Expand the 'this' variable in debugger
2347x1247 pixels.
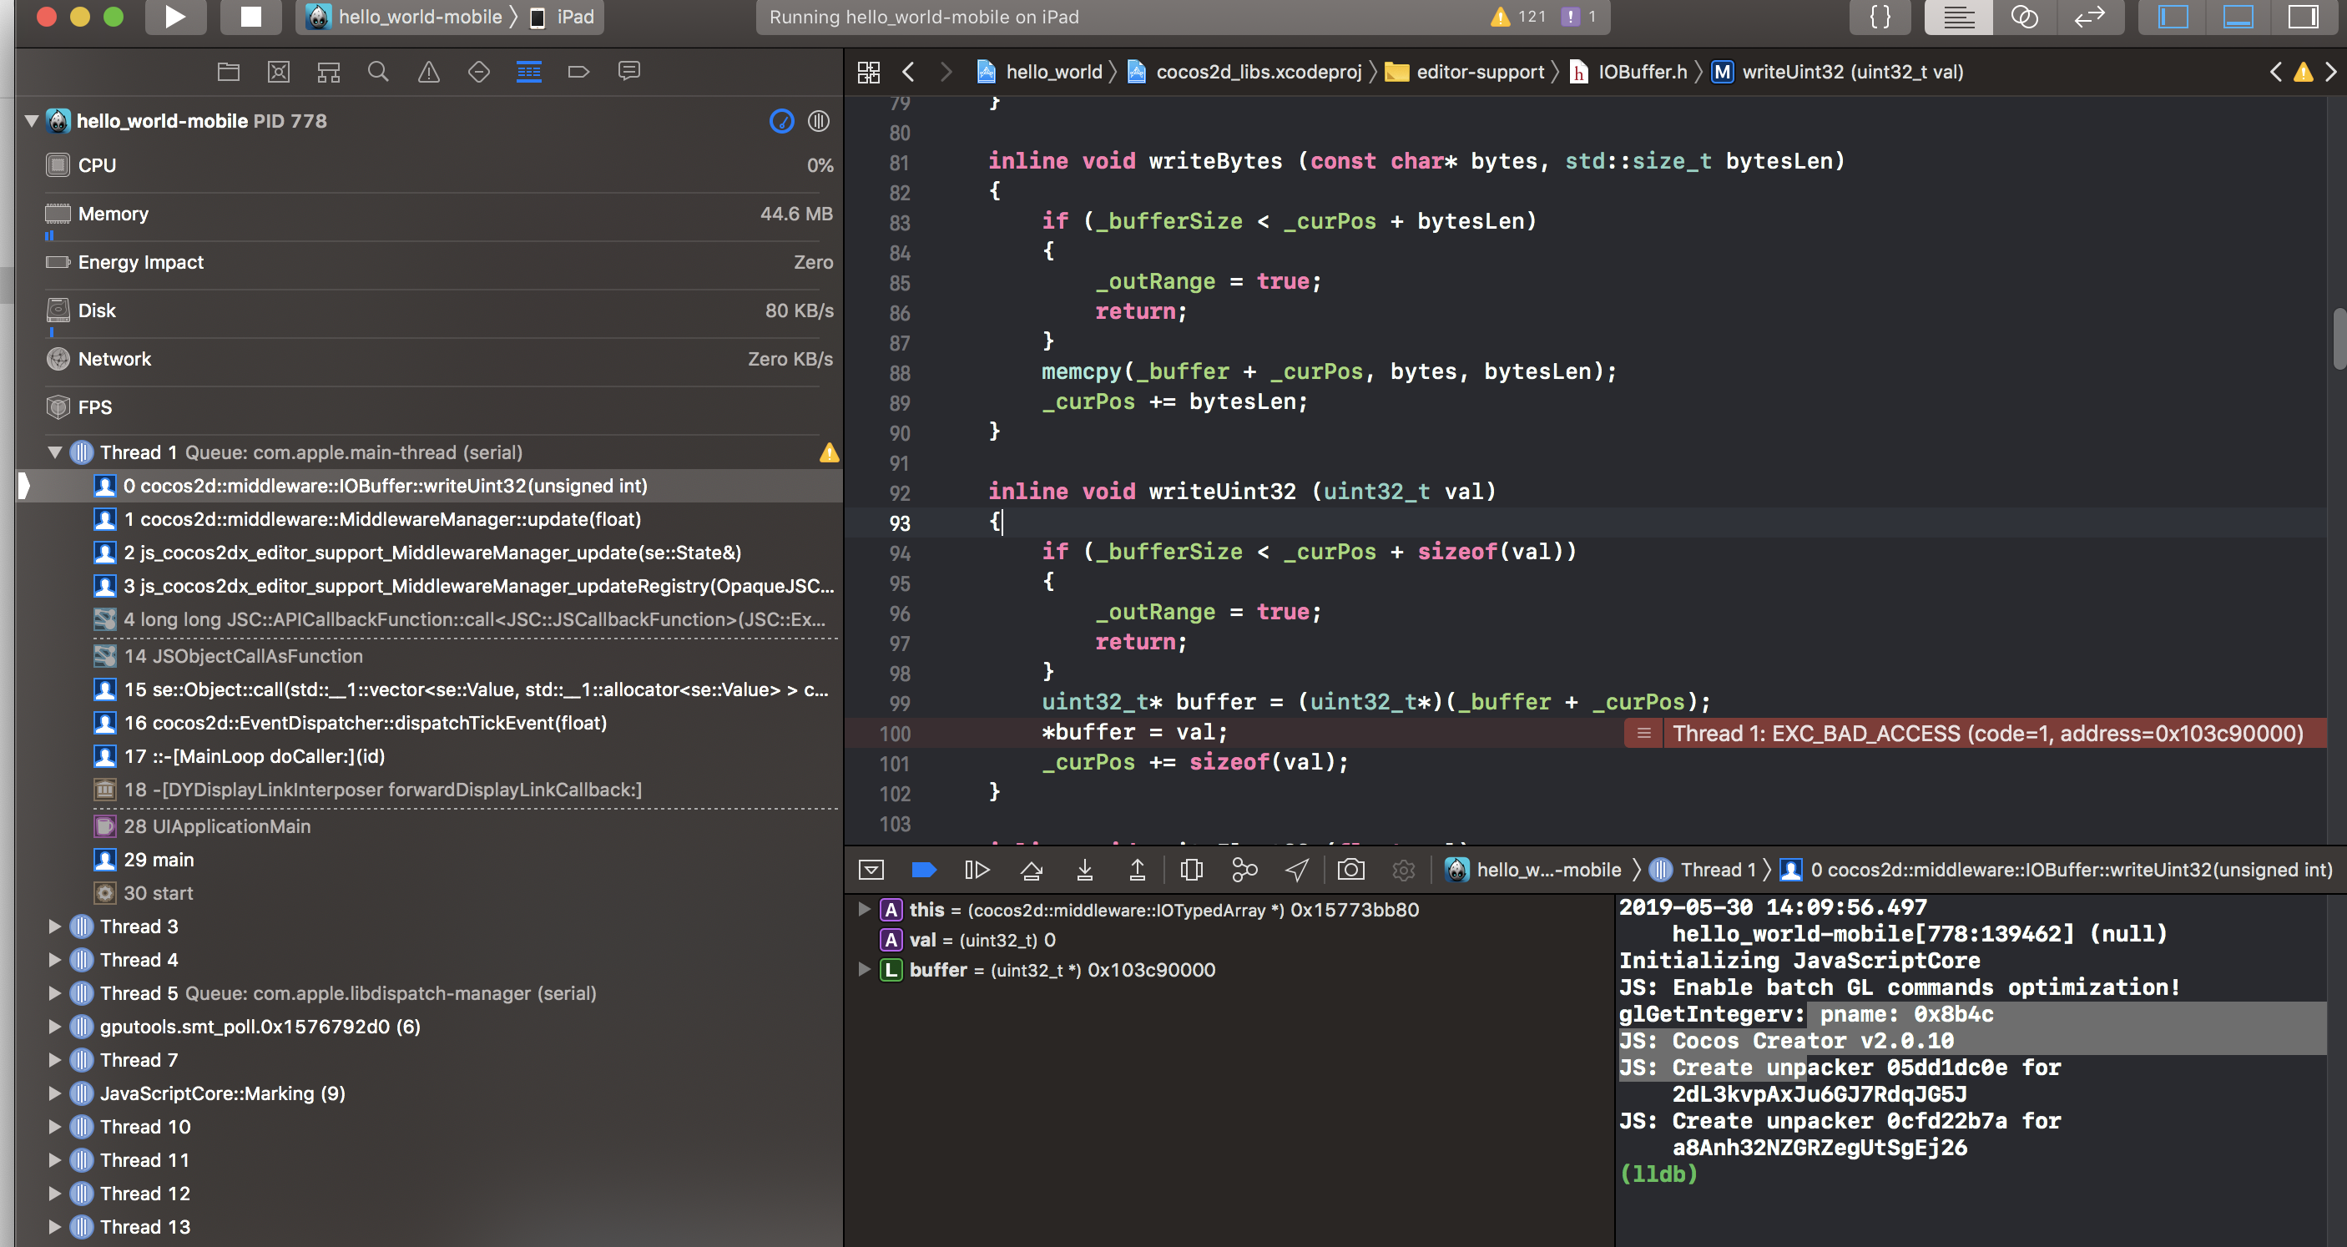click(x=864, y=909)
